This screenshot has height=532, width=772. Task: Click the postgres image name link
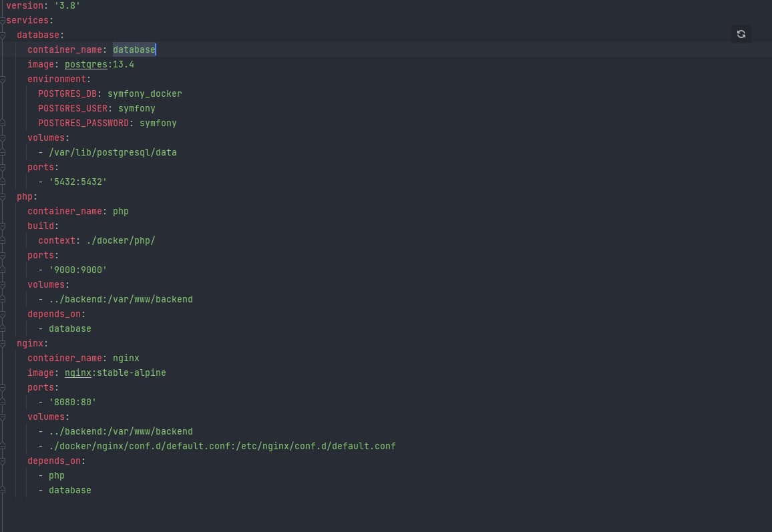tap(85, 65)
